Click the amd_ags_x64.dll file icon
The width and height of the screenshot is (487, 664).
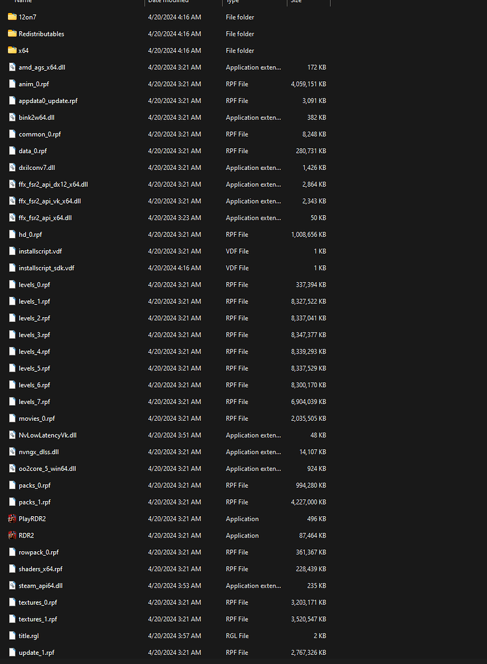pos(12,67)
